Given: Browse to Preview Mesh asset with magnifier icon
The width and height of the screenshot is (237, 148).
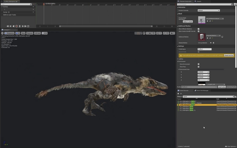Looking at the screenshot, I should tap(210, 21).
